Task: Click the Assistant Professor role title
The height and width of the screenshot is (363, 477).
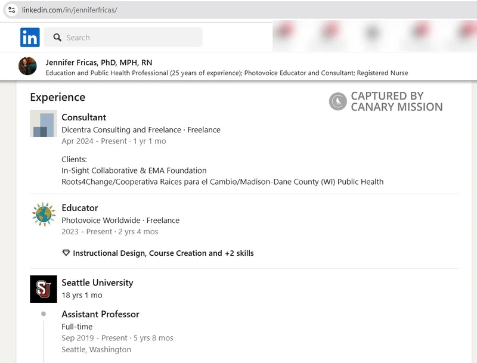Action: tap(100, 314)
